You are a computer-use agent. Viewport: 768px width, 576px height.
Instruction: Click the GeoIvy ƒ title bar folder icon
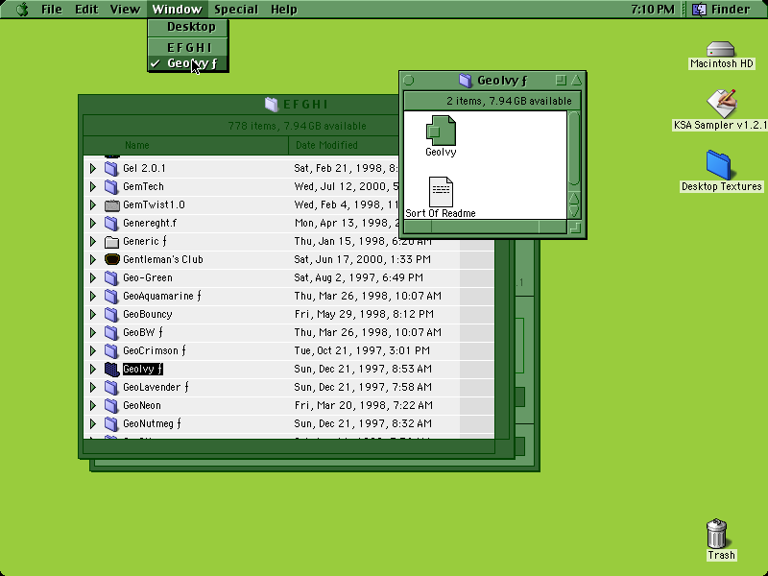click(x=466, y=81)
